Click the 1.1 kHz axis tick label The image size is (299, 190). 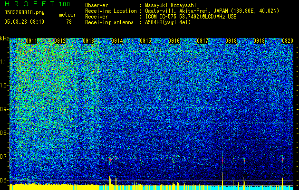(x=4, y=62)
